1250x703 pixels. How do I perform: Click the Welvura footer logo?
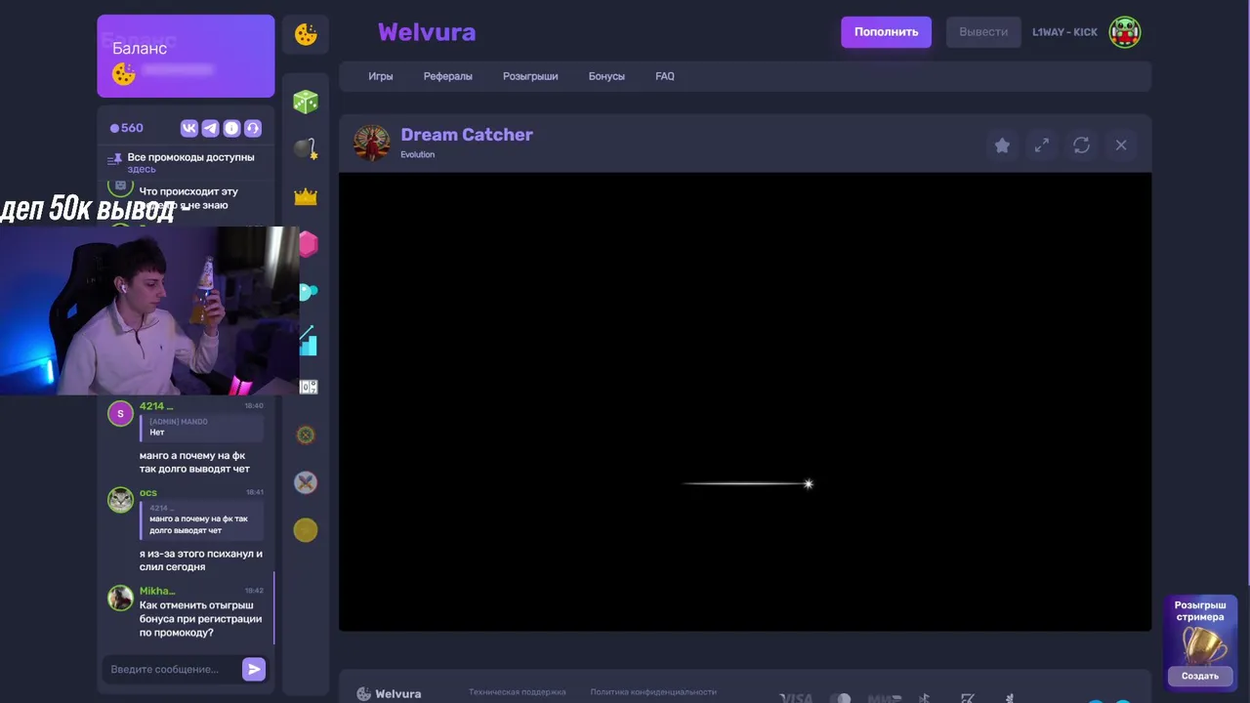click(389, 693)
